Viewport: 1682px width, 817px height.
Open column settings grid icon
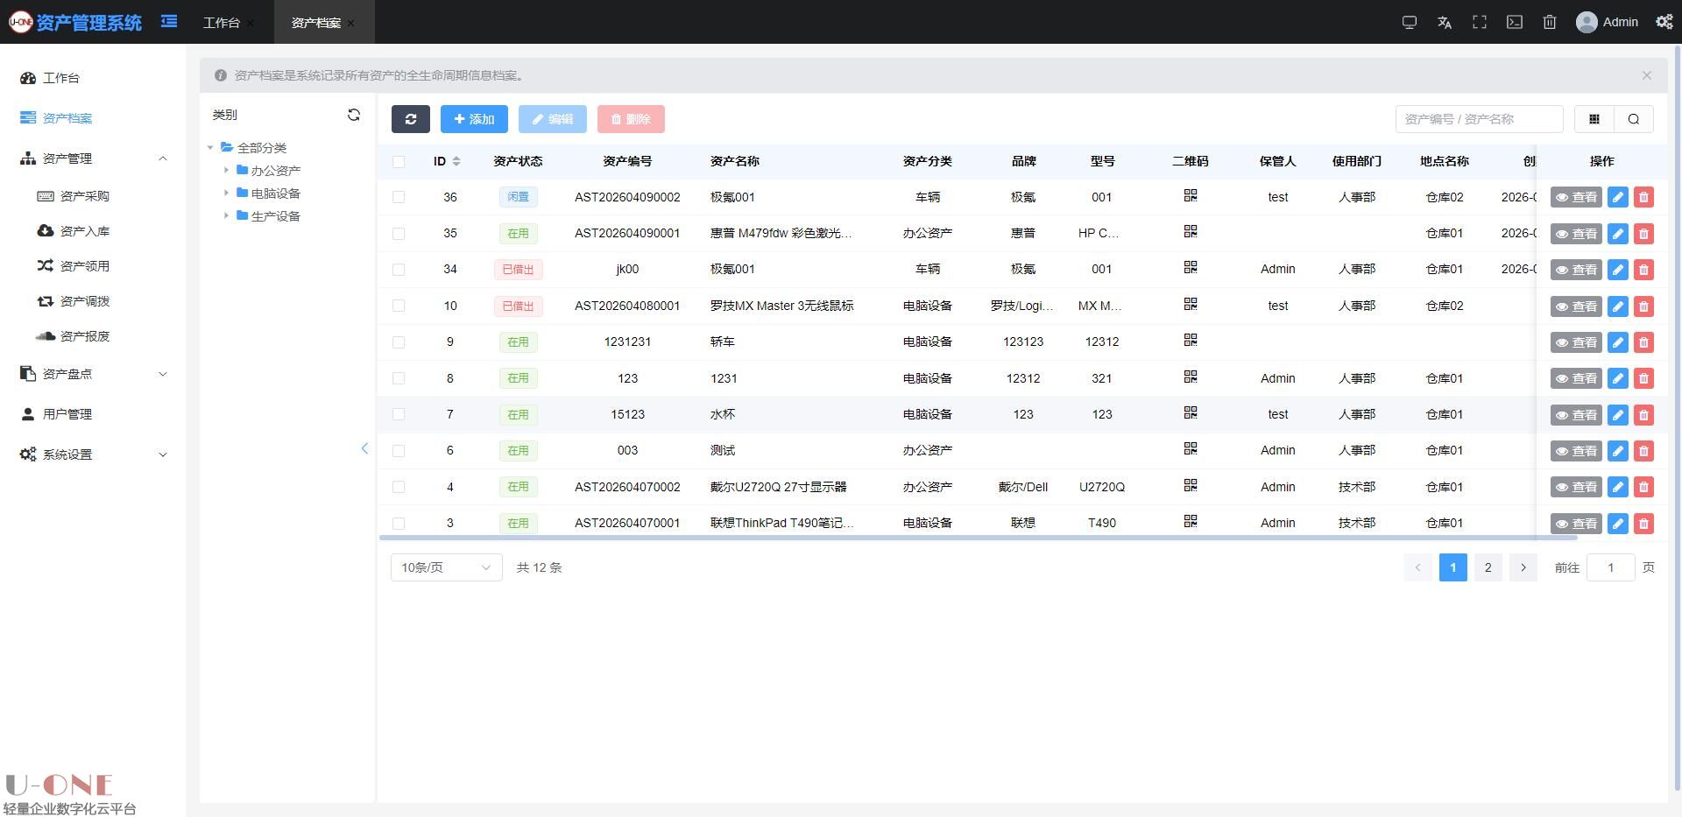[1594, 119]
